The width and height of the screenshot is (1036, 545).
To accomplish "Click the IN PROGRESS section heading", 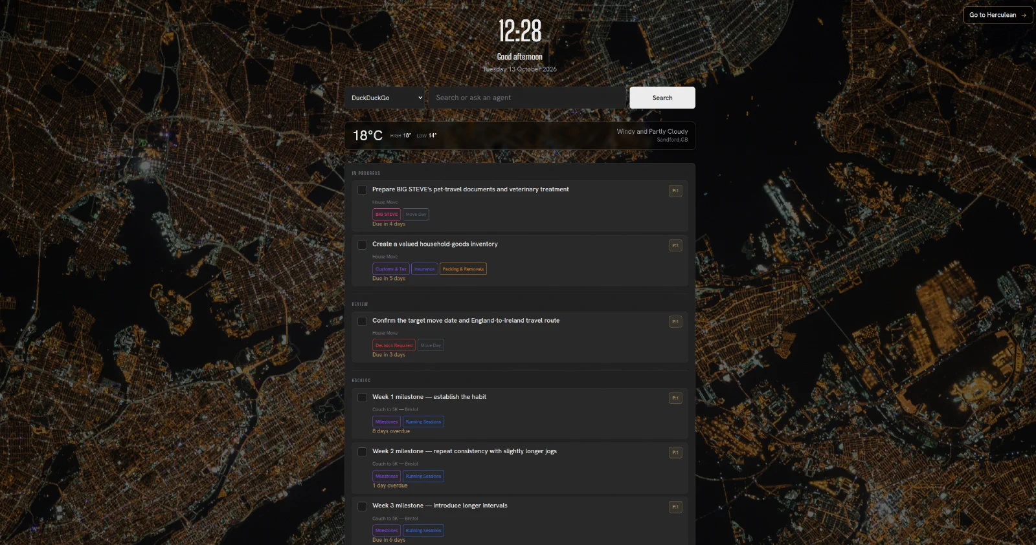I will pos(366,173).
